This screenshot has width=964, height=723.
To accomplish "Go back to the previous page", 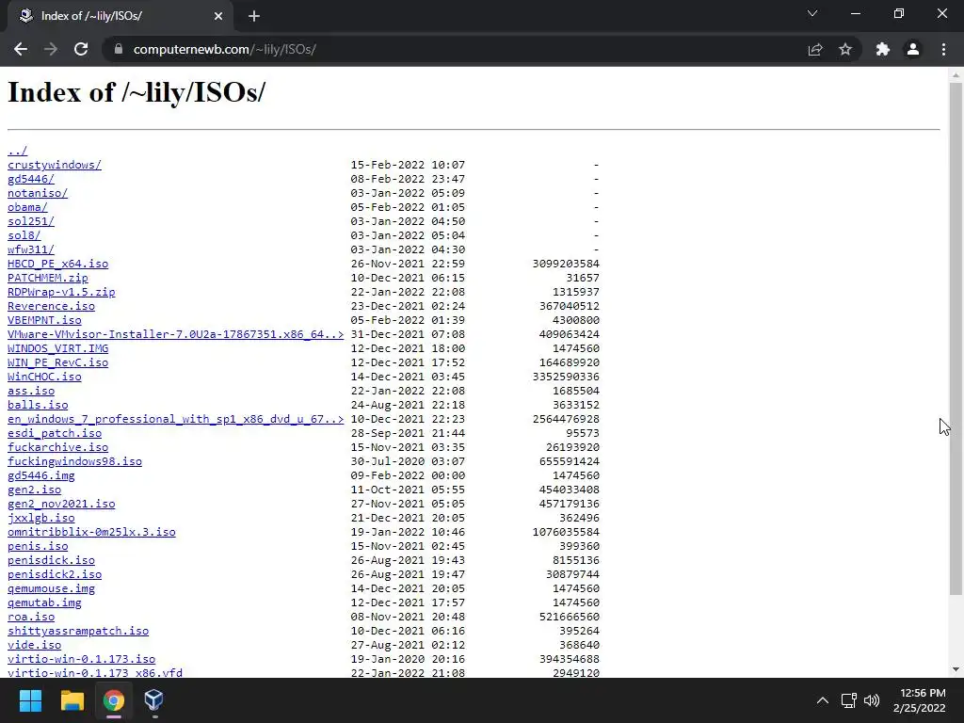I will pos(21,49).
